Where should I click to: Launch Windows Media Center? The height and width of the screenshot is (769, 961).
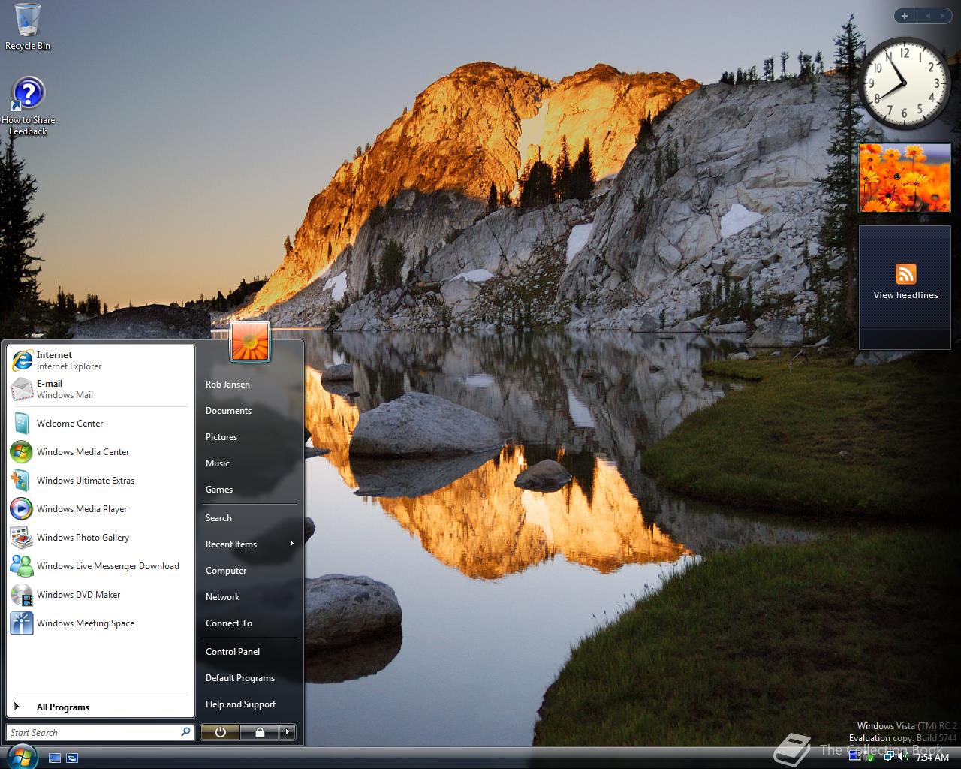101,452
